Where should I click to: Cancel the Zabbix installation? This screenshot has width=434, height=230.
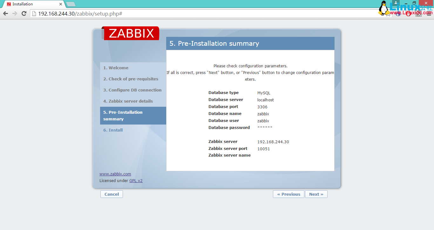(x=112, y=194)
